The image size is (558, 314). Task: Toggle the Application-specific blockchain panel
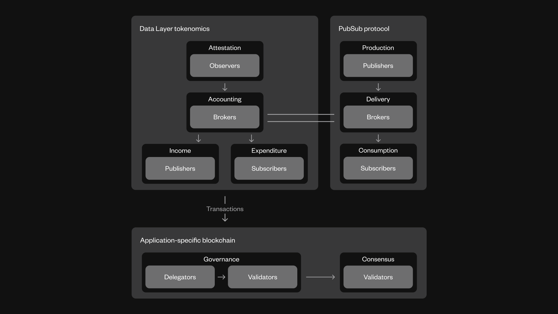tap(187, 240)
